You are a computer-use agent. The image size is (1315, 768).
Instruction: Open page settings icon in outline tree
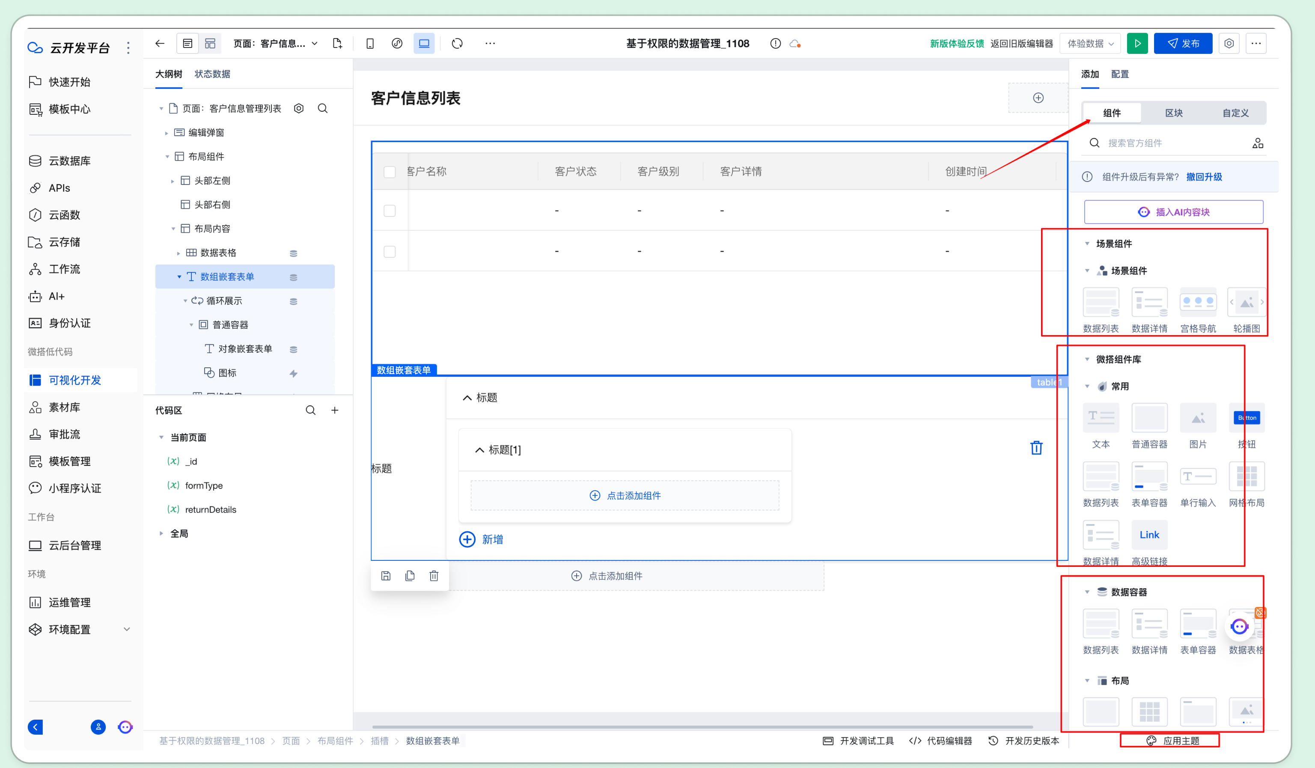[299, 108]
